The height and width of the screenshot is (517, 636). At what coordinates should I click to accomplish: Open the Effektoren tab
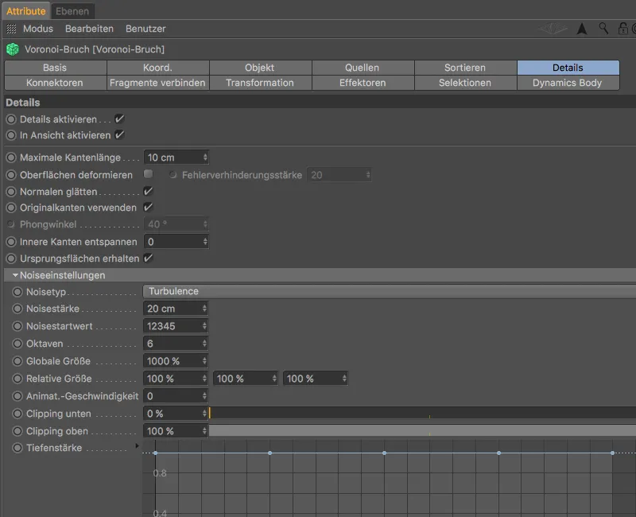pos(363,83)
